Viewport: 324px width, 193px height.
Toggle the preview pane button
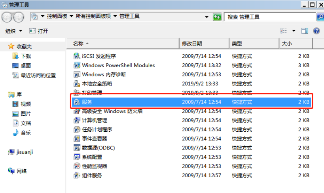305,31
